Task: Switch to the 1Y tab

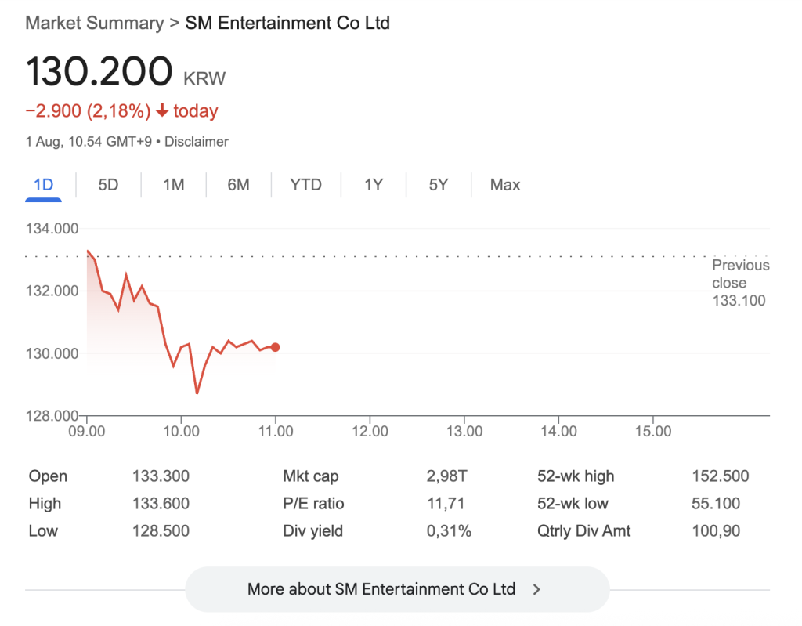Action: [374, 185]
